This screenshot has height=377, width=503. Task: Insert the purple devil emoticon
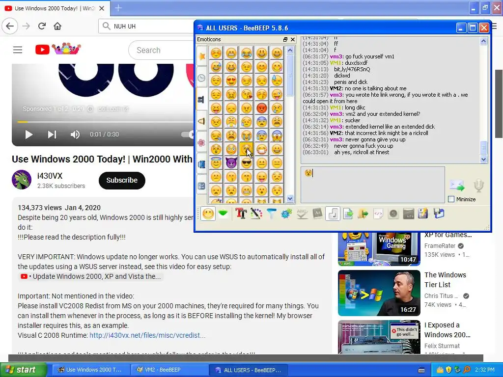[x=231, y=163]
